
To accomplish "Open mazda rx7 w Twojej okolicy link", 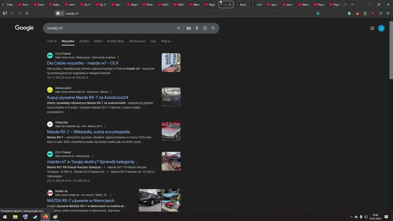I will click(x=92, y=162).
